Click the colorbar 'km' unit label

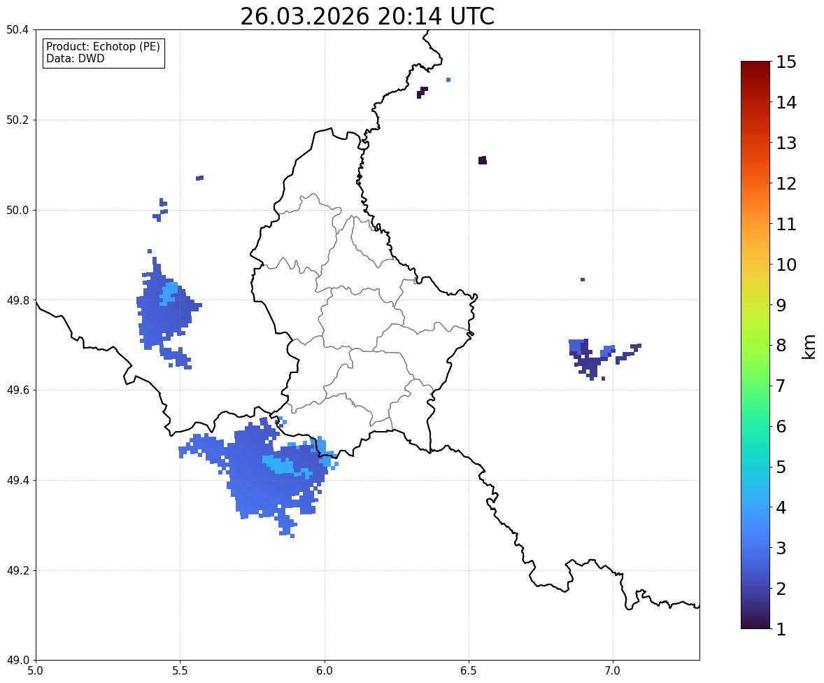[x=809, y=346]
